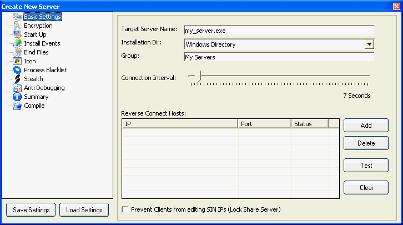The width and height of the screenshot is (403, 225).
Task: Select the Icon section label
Action: tap(29, 61)
